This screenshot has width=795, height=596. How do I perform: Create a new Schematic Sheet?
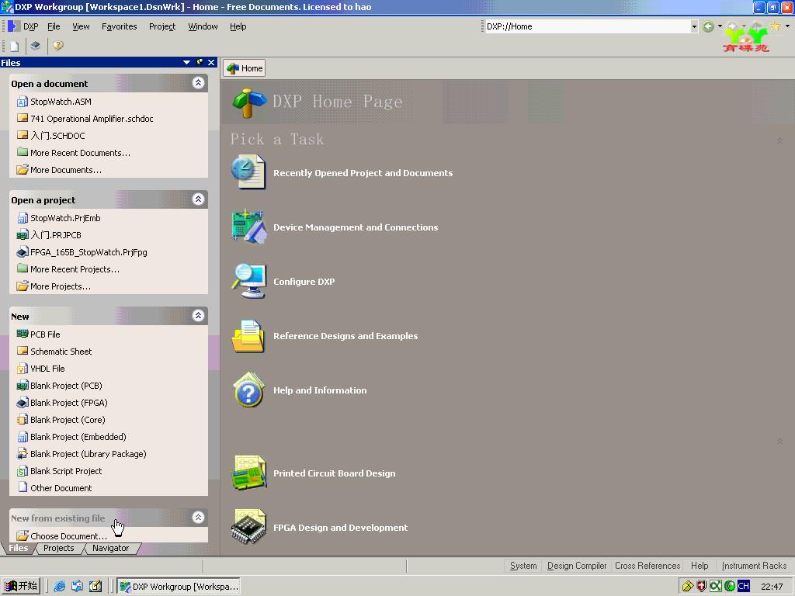pos(61,352)
